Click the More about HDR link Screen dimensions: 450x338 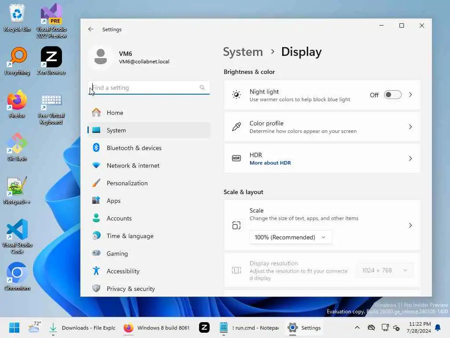point(270,163)
